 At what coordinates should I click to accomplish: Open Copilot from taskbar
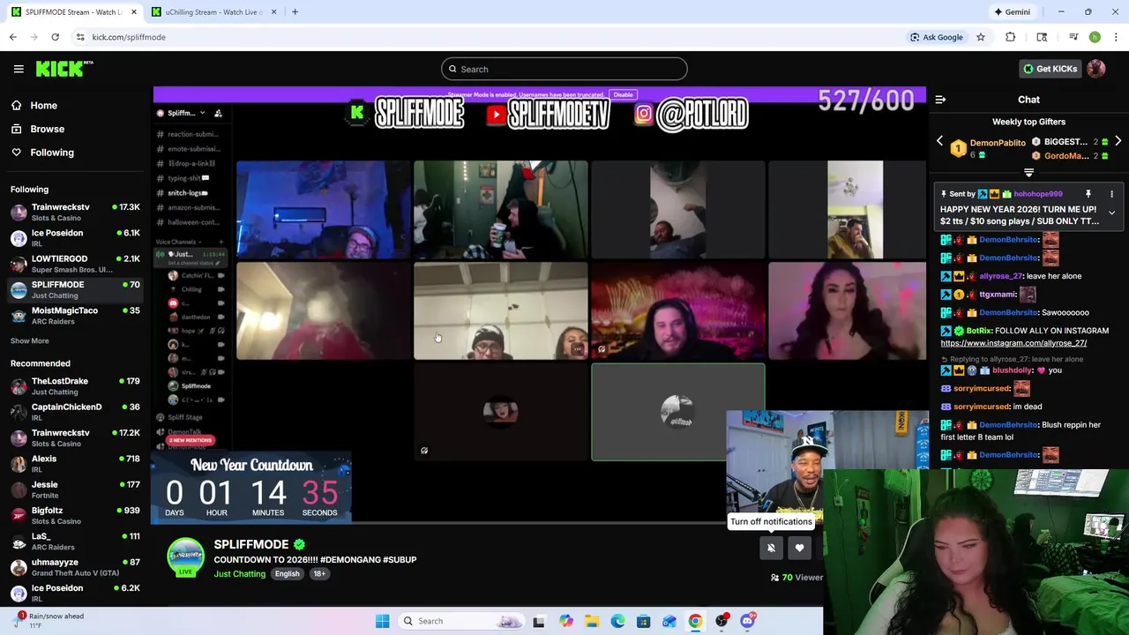565,621
